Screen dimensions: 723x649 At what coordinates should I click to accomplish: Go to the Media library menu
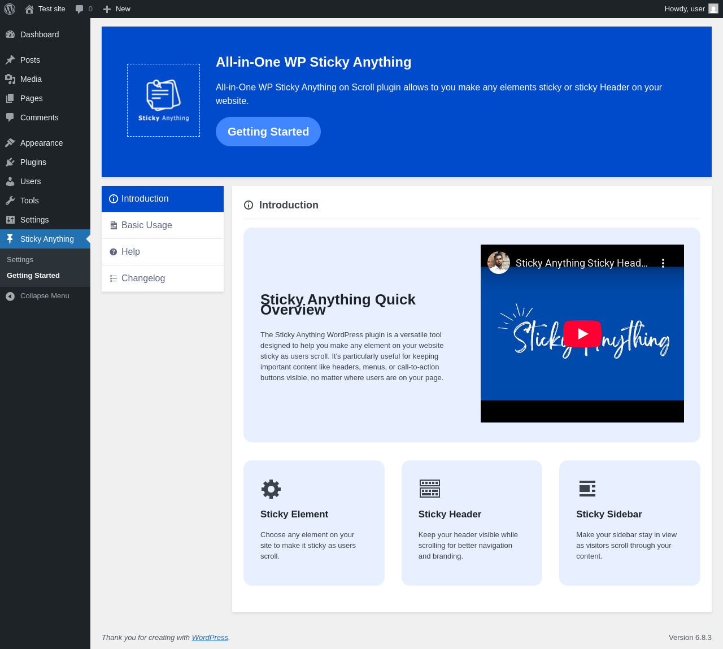click(x=45, y=79)
